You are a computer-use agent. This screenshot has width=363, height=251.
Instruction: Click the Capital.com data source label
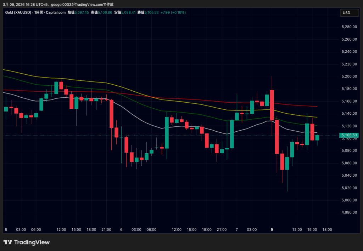point(56,12)
